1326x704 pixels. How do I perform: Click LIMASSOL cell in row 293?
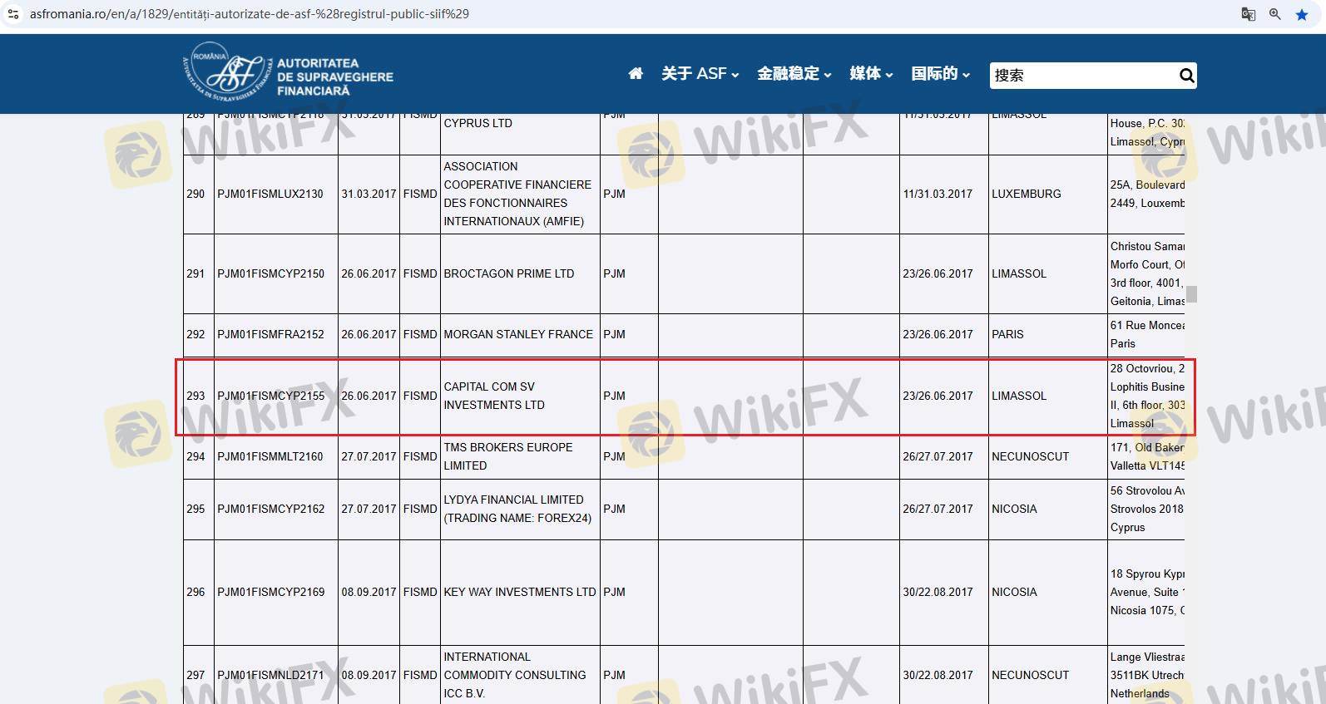click(1019, 396)
